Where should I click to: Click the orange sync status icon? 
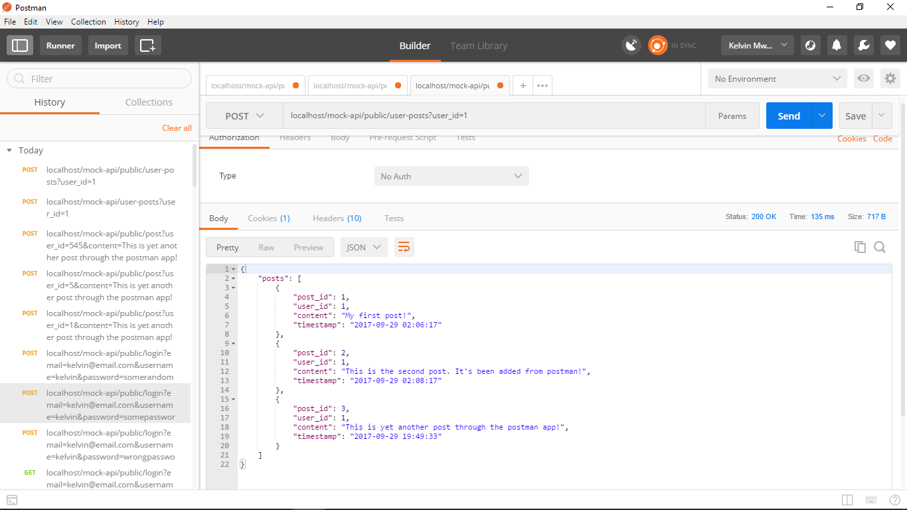pyautogui.click(x=657, y=45)
